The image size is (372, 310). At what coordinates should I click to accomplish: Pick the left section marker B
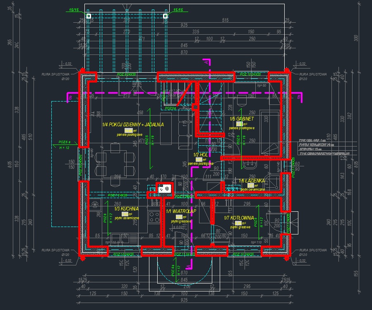(x=70, y=97)
